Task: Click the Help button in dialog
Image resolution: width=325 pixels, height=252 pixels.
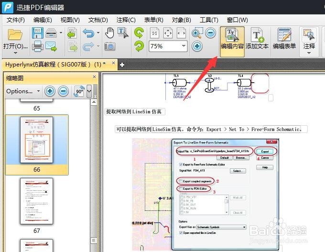Action: pyautogui.click(x=265, y=167)
